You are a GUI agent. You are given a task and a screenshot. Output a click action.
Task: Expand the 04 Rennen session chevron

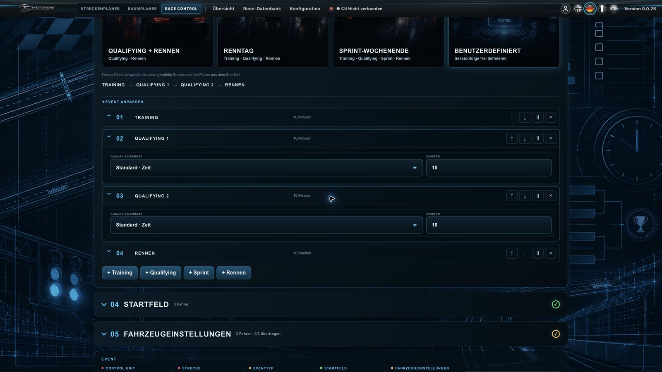click(109, 251)
